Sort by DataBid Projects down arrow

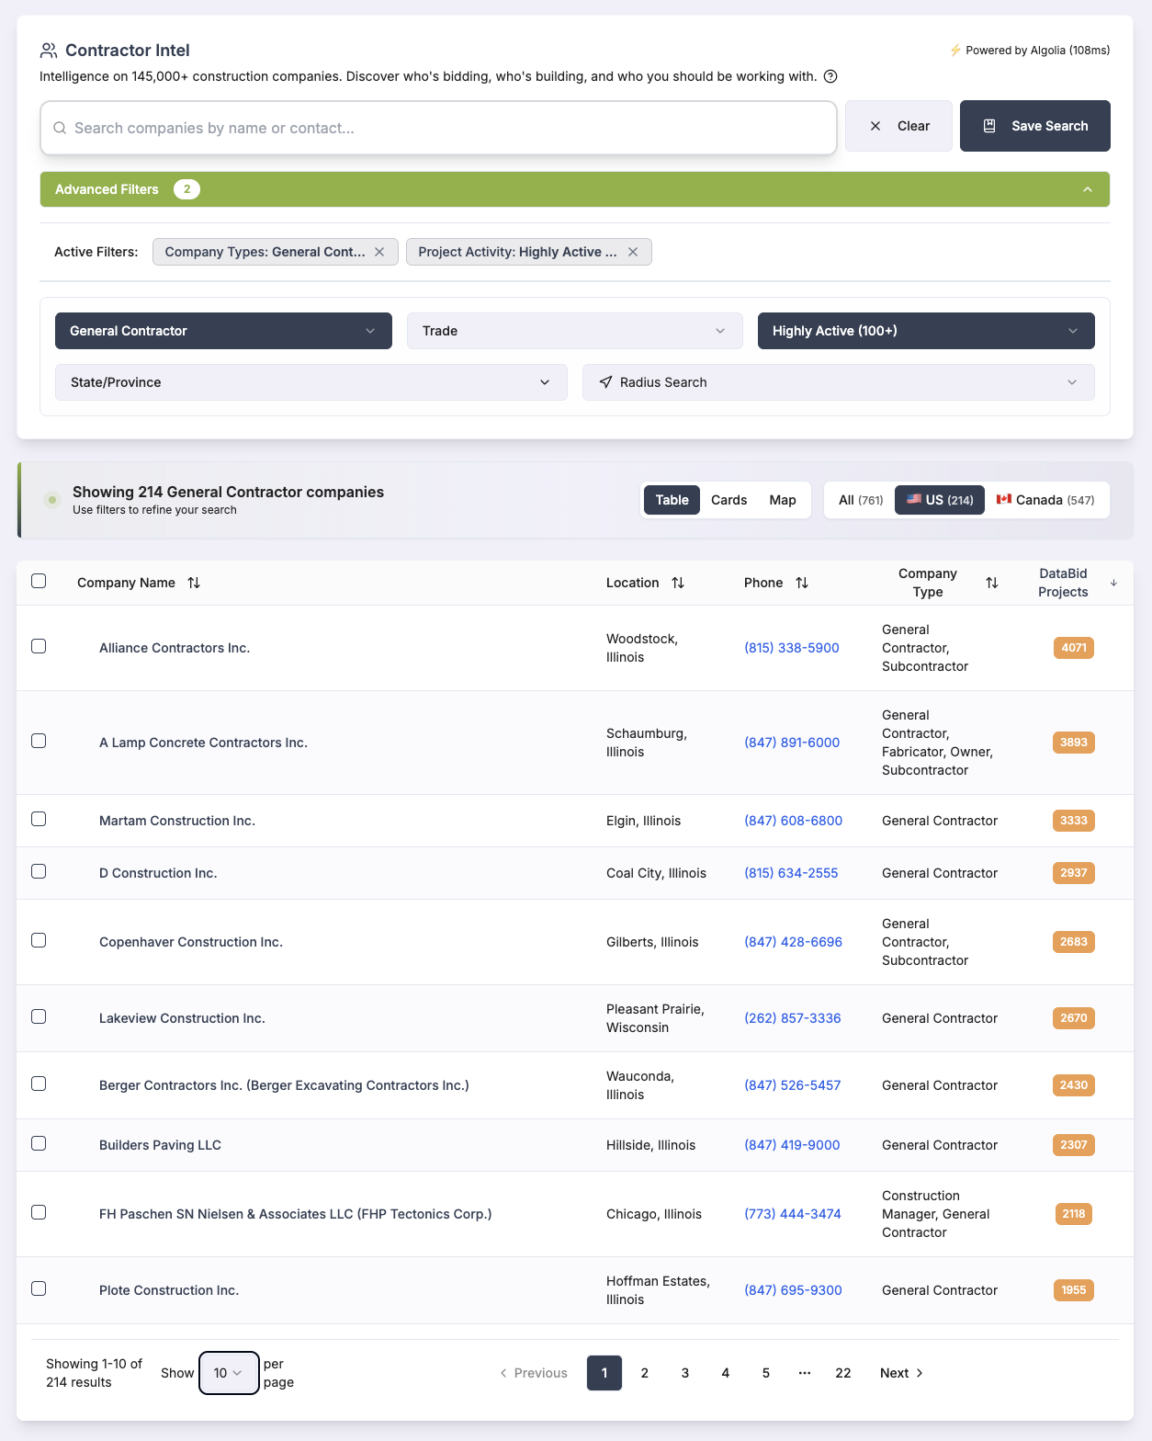click(x=1113, y=583)
